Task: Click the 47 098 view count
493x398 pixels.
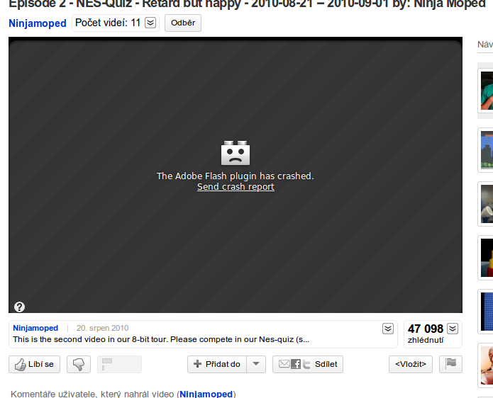Action: tap(426, 329)
